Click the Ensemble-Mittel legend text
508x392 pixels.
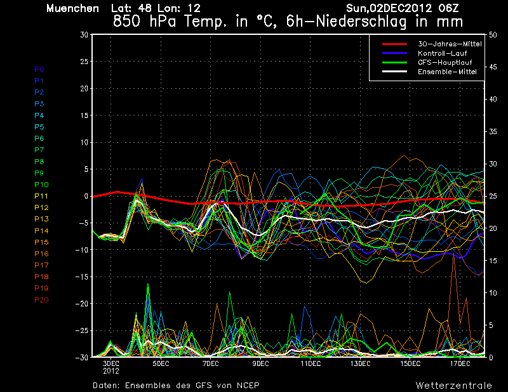point(447,72)
